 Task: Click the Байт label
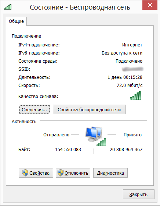[x=24, y=150]
